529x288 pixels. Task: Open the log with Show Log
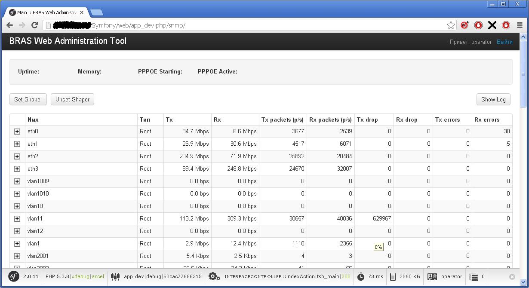(x=493, y=99)
